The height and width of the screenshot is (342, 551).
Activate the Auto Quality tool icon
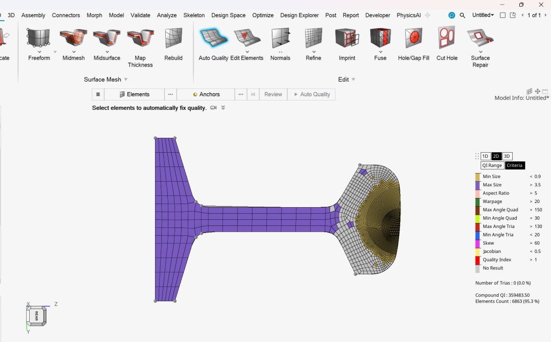point(213,38)
